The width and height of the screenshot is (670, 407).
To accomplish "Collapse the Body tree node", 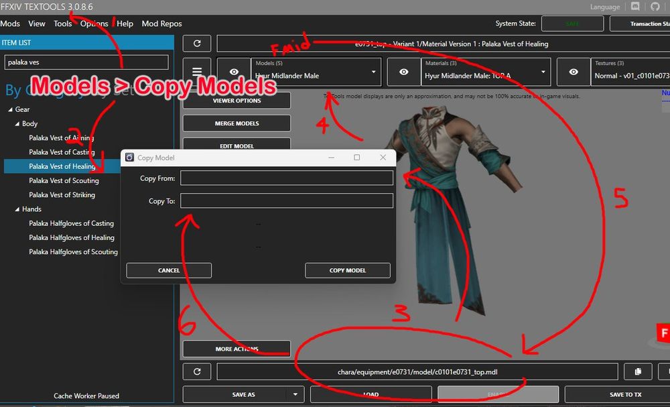I will point(17,123).
